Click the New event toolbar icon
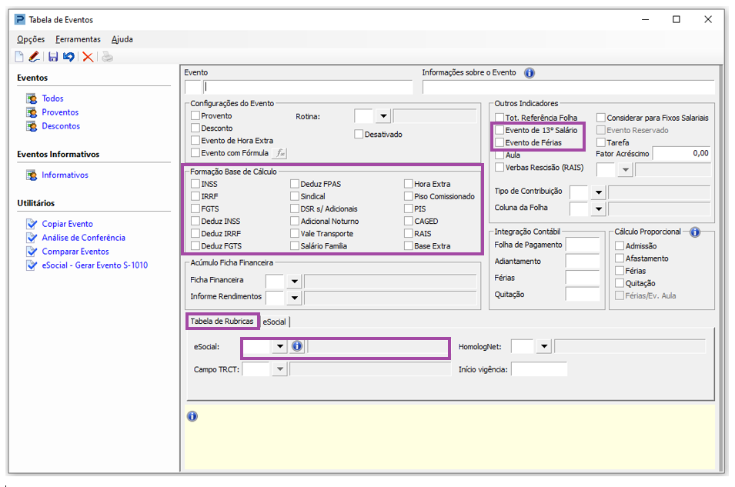The height and width of the screenshot is (487, 735). (x=20, y=56)
